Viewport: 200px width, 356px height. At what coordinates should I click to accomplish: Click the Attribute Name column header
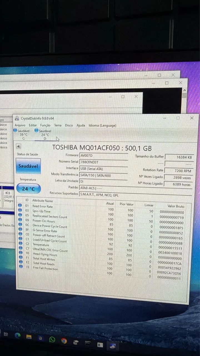(42, 201)
